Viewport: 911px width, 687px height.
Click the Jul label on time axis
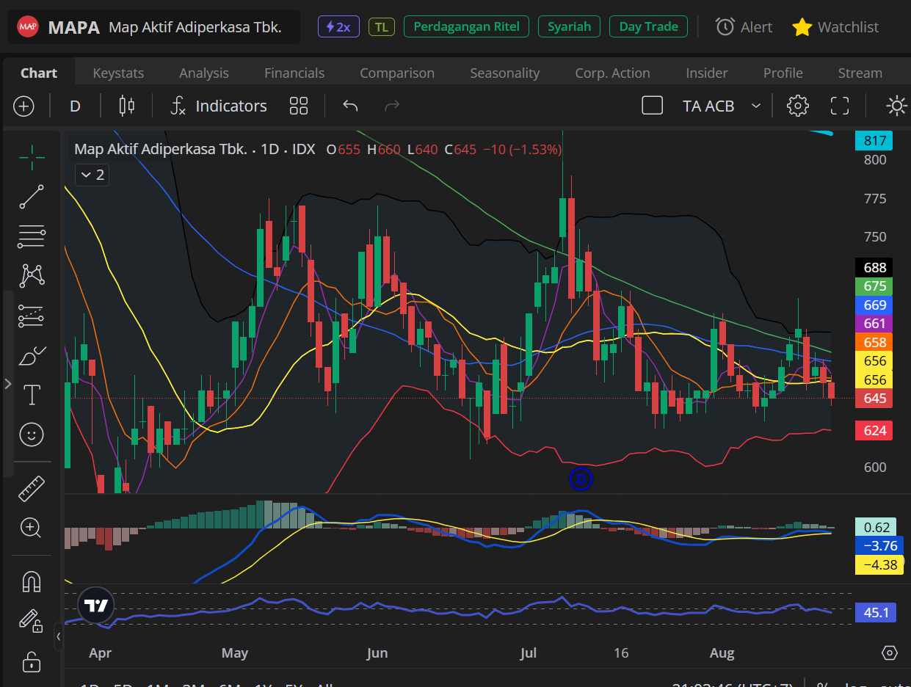point(528,653)
